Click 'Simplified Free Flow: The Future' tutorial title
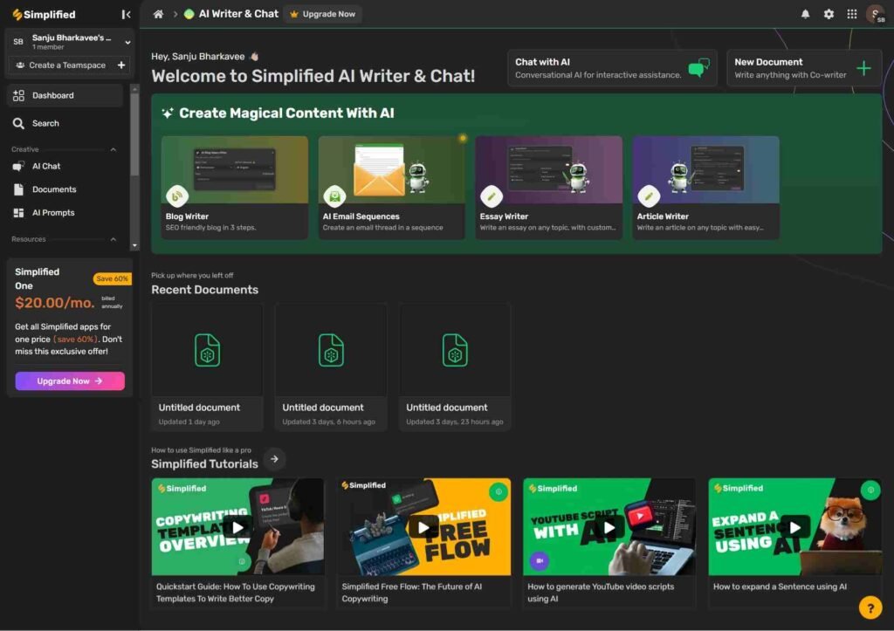Screen dimensions: 894x631 pyautogui.click(x=412, y=593)
